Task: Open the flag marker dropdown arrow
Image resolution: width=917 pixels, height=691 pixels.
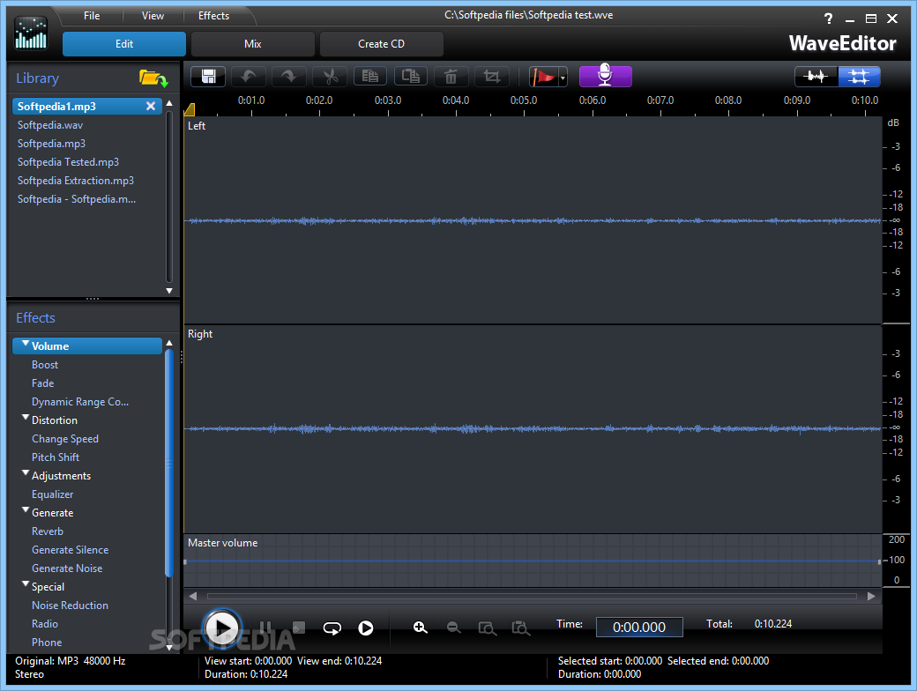Action: point(563,78)
